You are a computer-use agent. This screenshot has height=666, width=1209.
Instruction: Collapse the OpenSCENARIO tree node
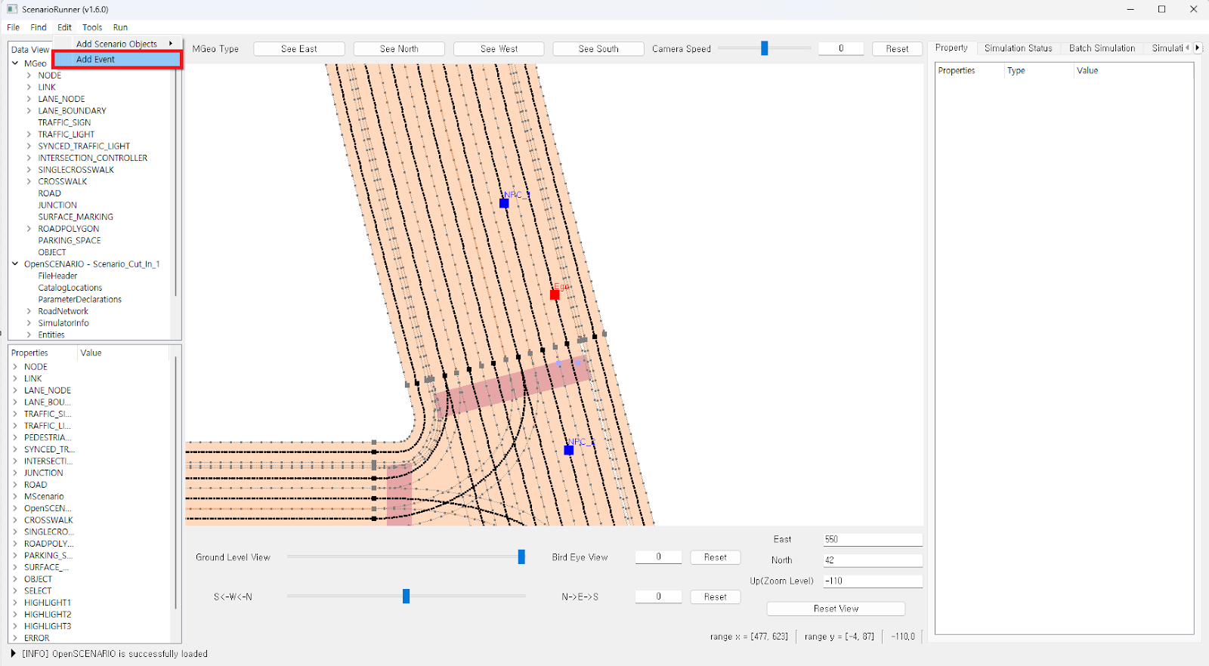point(15,264)
